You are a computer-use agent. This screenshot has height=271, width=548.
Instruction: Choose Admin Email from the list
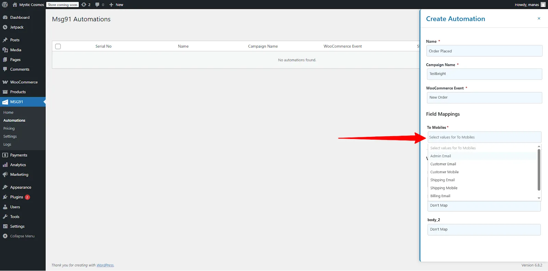pyautogui.click(x=483, y=156)
